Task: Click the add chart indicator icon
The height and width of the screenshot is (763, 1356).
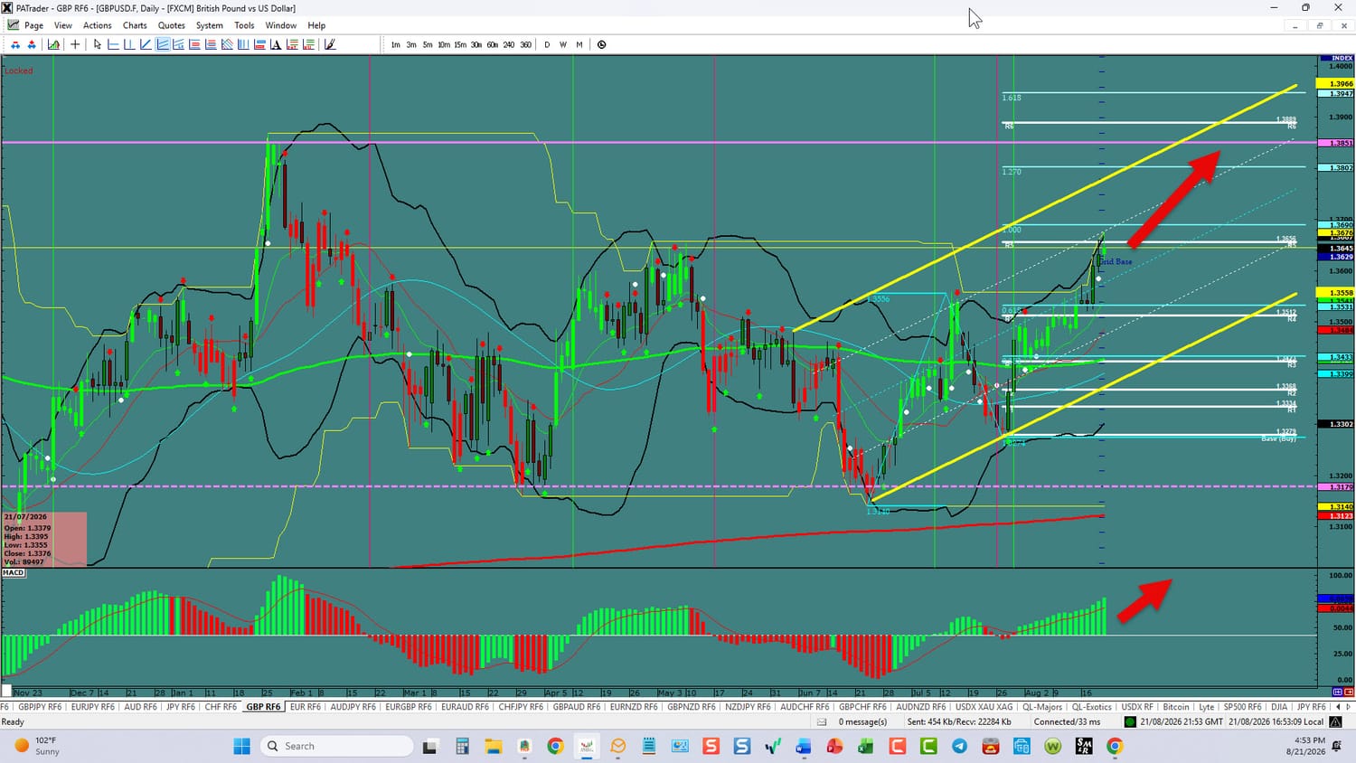Action: (54, 44)
